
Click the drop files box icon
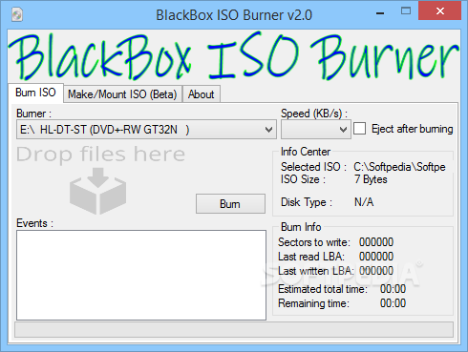[x=97, y=191]
